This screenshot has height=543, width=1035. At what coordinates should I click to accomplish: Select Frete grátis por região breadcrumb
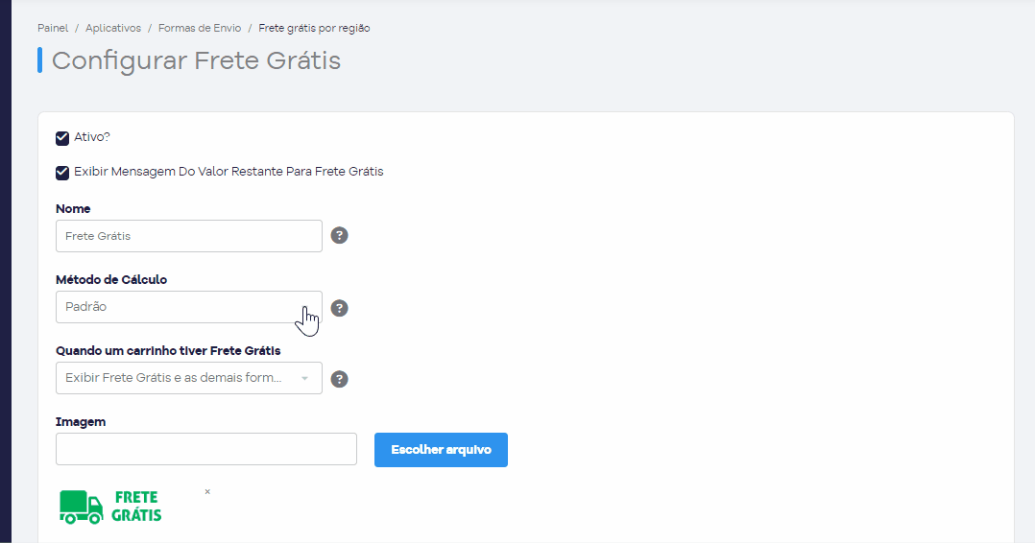314,29
